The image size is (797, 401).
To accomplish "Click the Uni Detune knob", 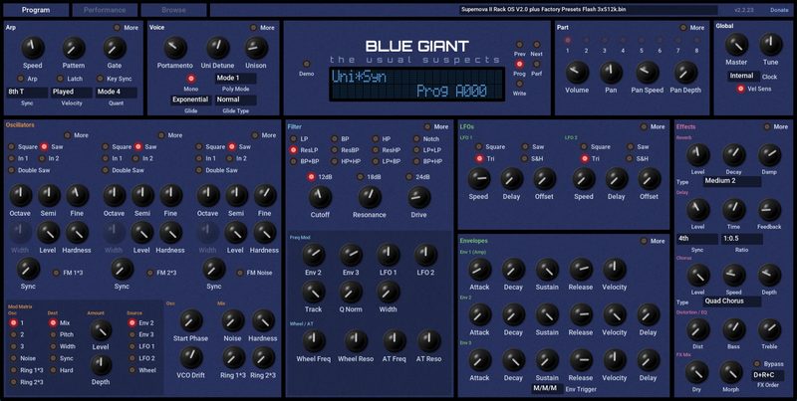I will 217,48.
